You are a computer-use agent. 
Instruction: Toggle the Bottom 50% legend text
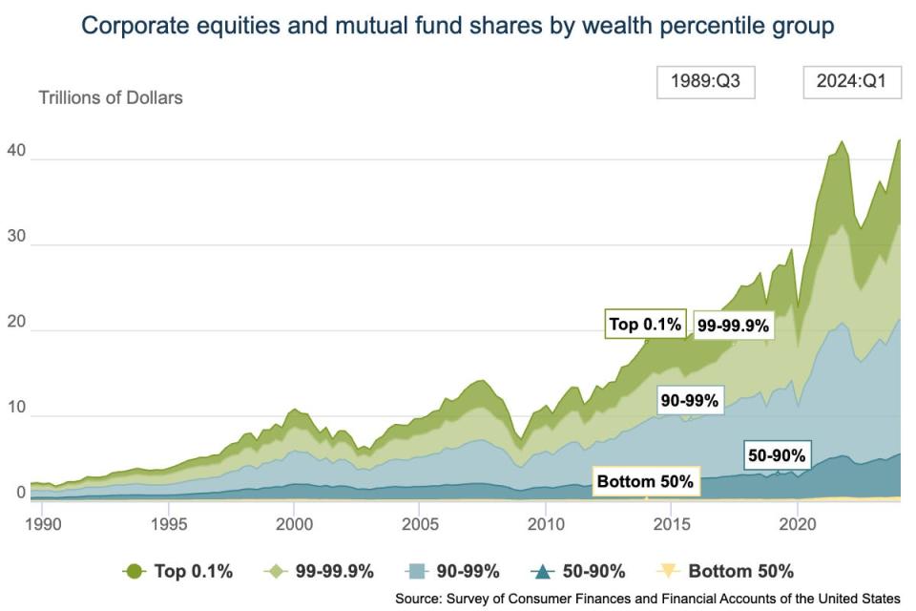[x=740, y=571]
